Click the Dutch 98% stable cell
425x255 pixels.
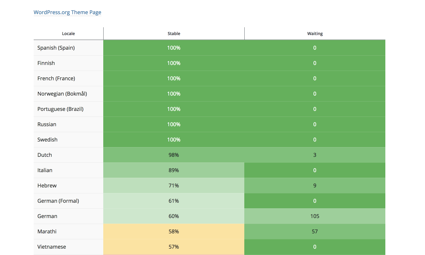pyautogui.click(x=174, y=155)
